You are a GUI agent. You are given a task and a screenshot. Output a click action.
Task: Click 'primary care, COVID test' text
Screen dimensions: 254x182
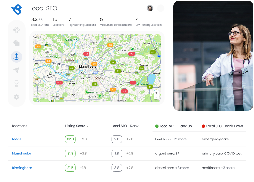click(221, 154)
